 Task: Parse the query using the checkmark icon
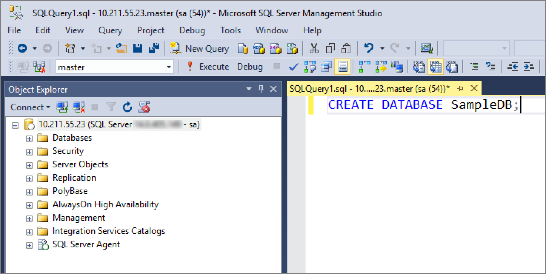[293, 67]
